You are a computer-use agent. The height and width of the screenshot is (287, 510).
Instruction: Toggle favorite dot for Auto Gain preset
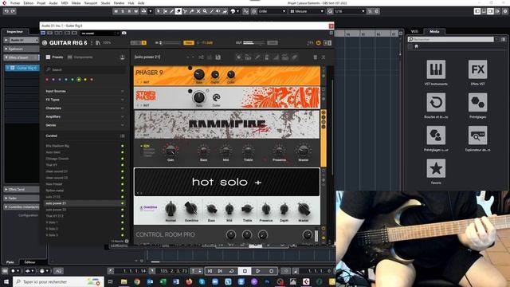coord(122,152)
